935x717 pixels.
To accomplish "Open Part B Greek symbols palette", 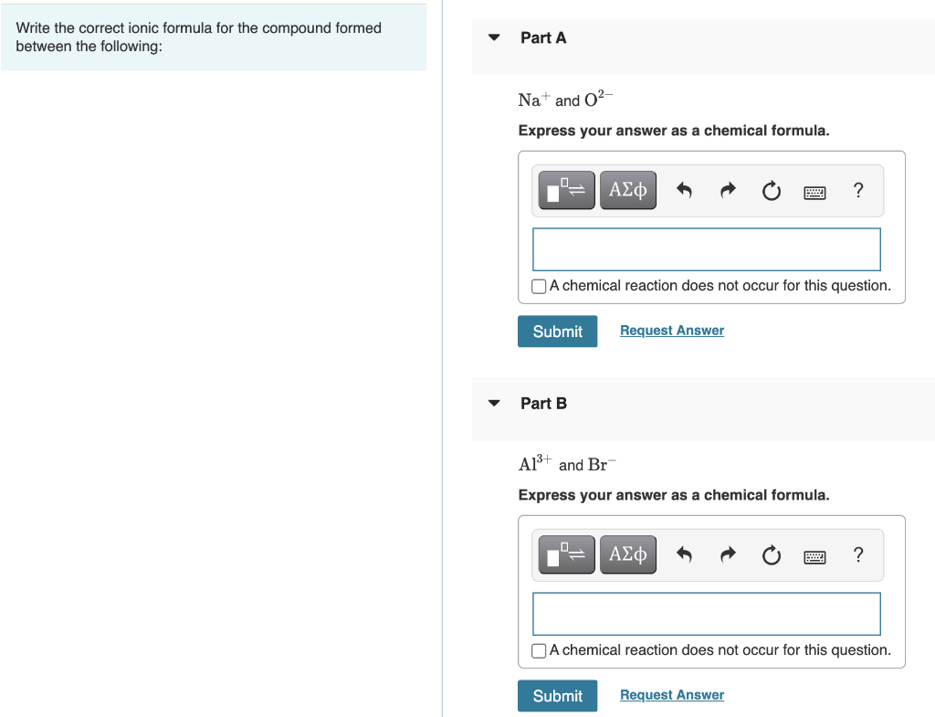I will point(628,554).
